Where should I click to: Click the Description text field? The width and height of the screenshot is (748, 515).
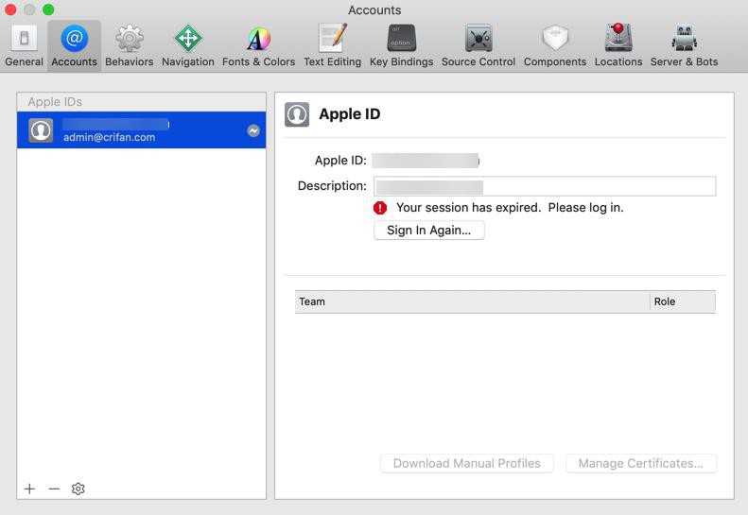545,186
